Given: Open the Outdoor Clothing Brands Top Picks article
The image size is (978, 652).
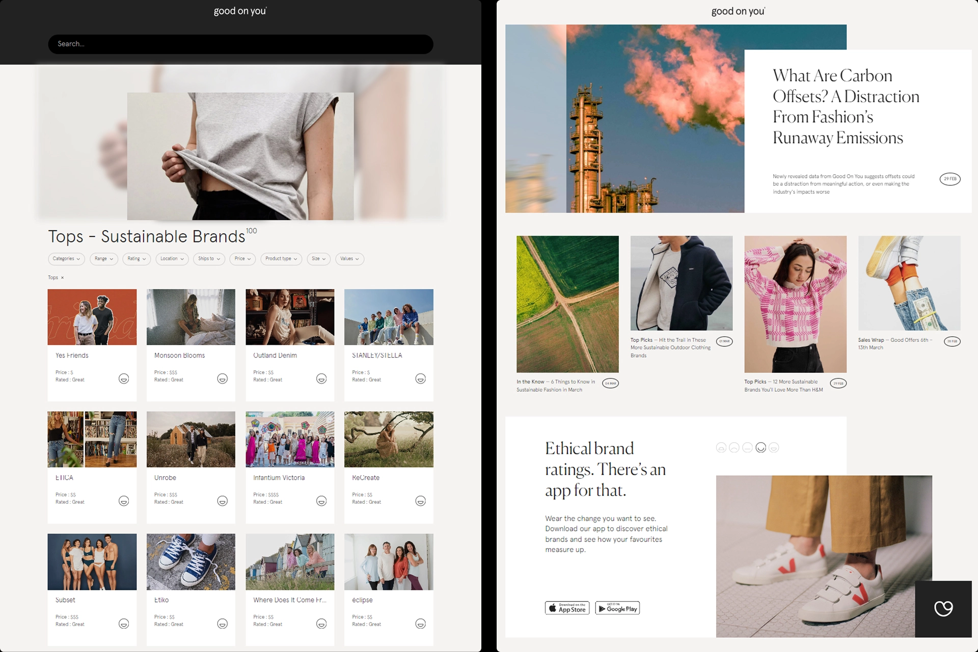Looking at the screenshot, I should pos(670,348).
